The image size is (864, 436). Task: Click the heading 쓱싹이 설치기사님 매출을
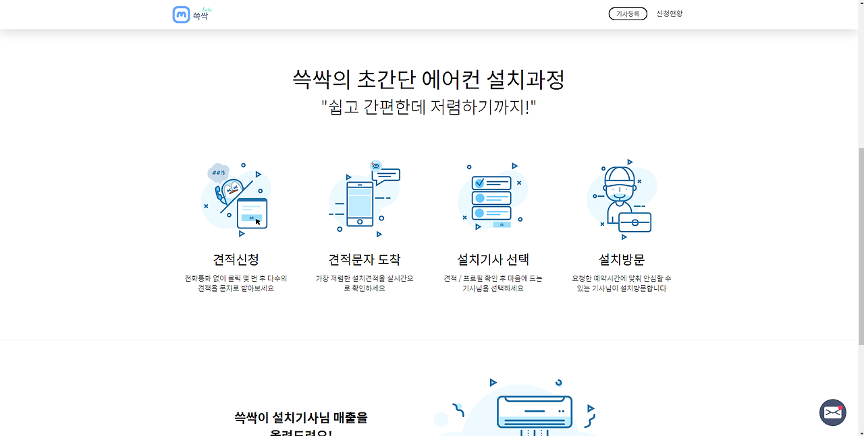(x=301, y=418)
